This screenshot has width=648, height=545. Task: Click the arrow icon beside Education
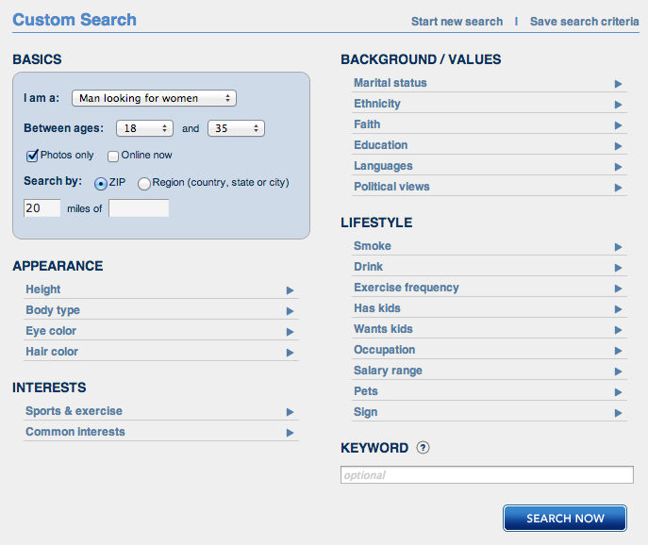[618, 146]
